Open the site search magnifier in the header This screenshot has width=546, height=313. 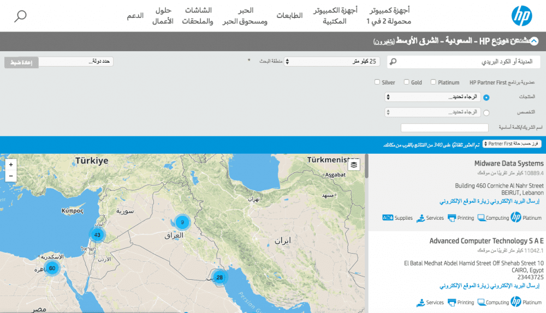point(20,16)
